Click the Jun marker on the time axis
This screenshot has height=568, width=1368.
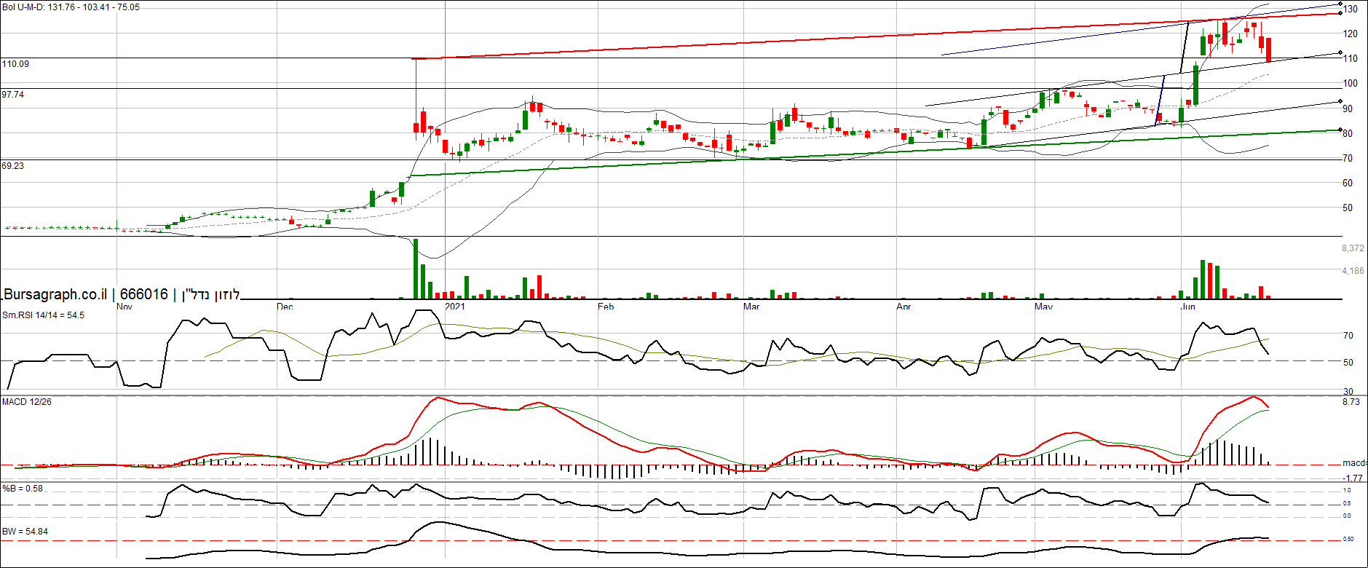click(x=1187, y=307)
